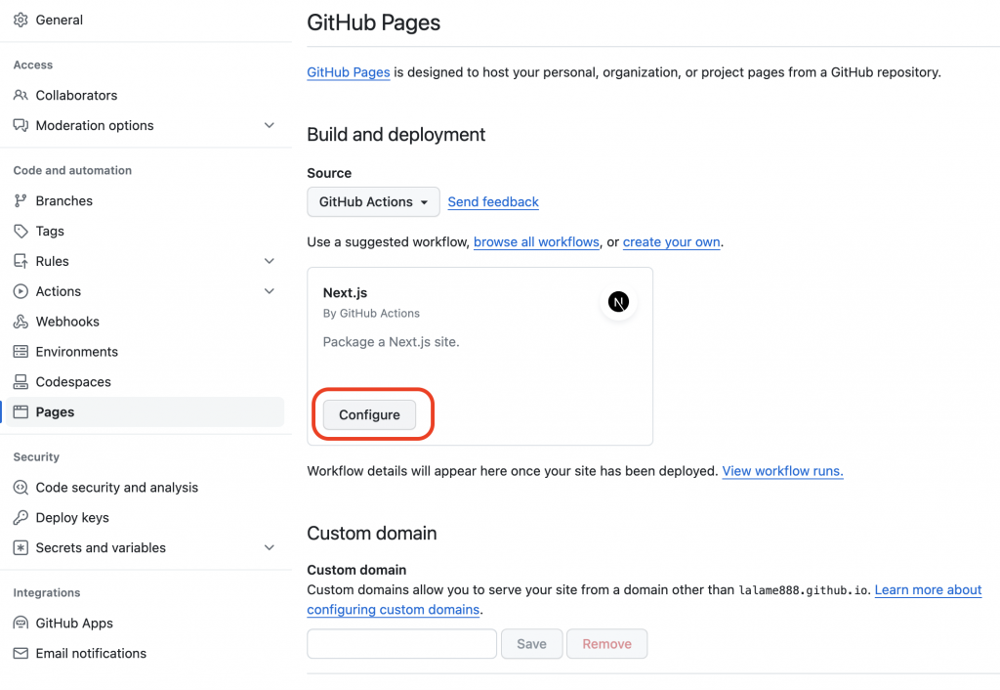Expand the Rules submenu chevron
Screen dimensions: 1000x690
click(x=270, y=261)
